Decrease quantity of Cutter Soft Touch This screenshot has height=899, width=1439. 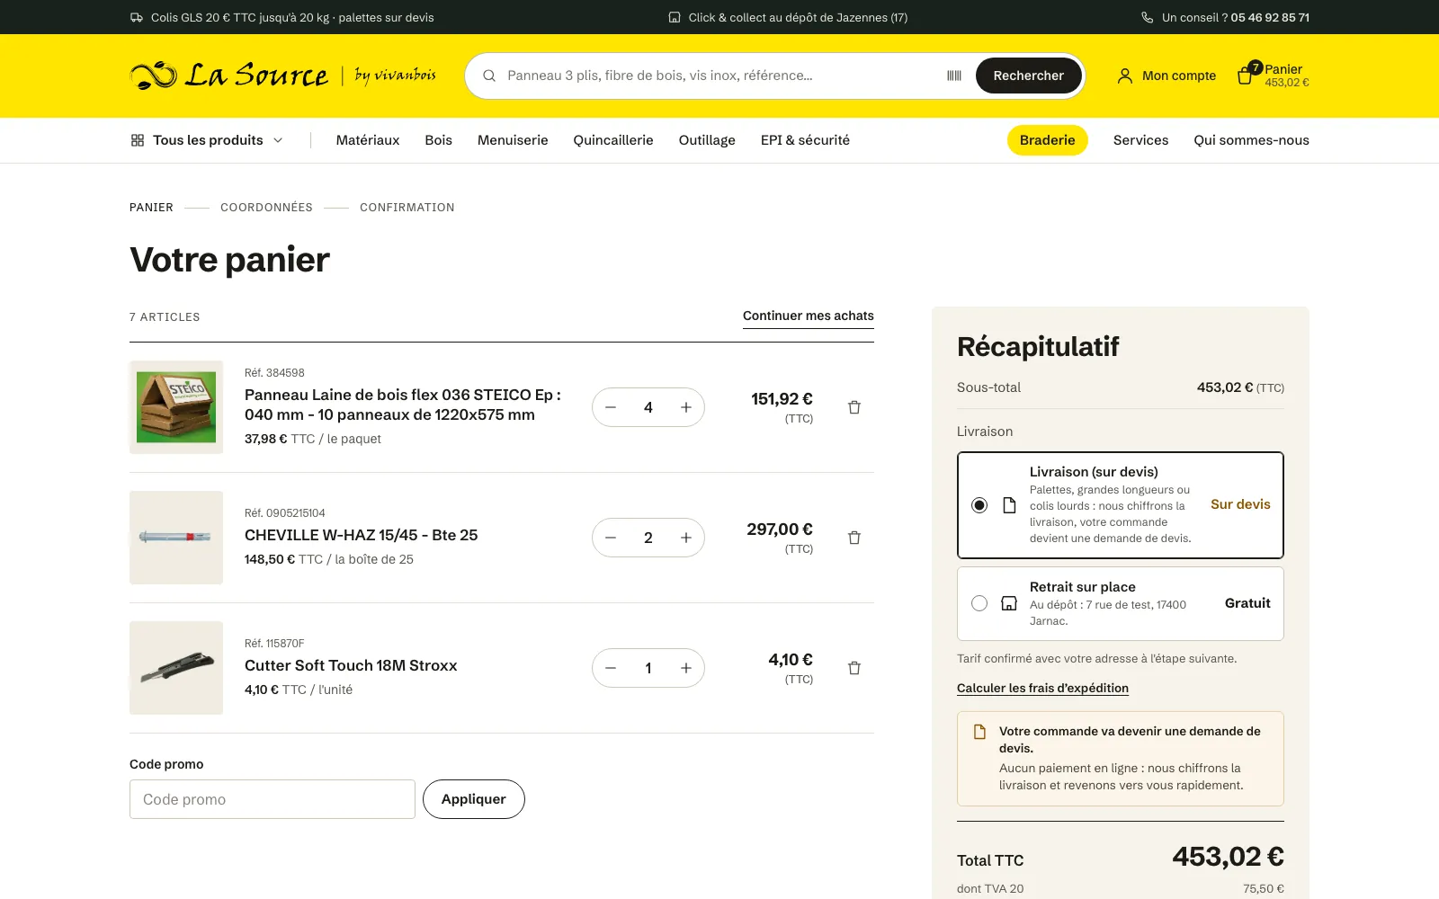pyautogui.click(x=611, y=668)
